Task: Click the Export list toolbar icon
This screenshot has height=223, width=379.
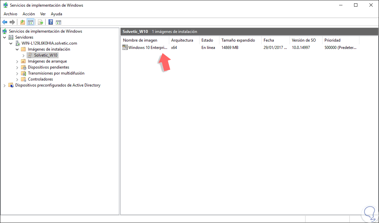Action: 41,22
